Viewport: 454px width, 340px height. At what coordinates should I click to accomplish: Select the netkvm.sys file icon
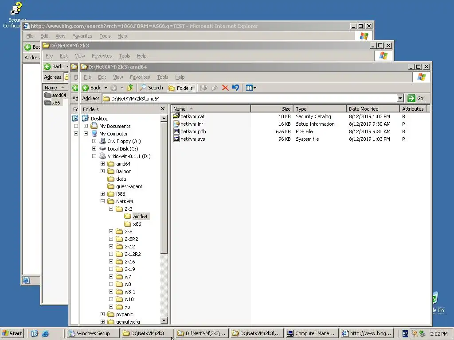point(176,139)
